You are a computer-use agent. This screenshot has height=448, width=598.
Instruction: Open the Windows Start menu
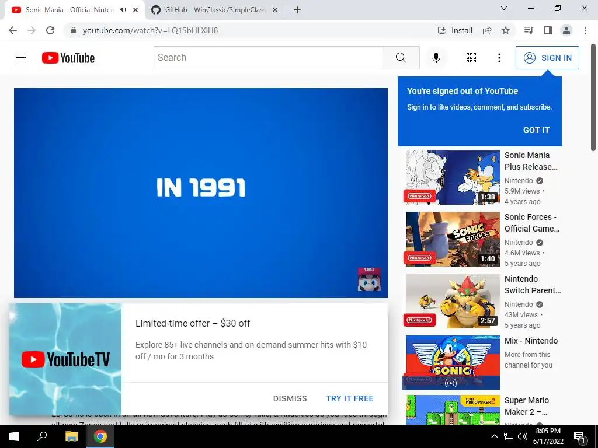click(14, 436)
